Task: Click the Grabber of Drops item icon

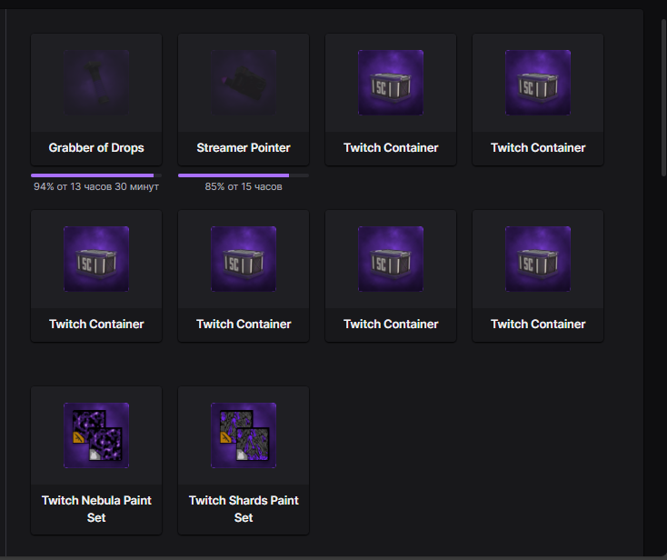Action: (x=96, y=82)
